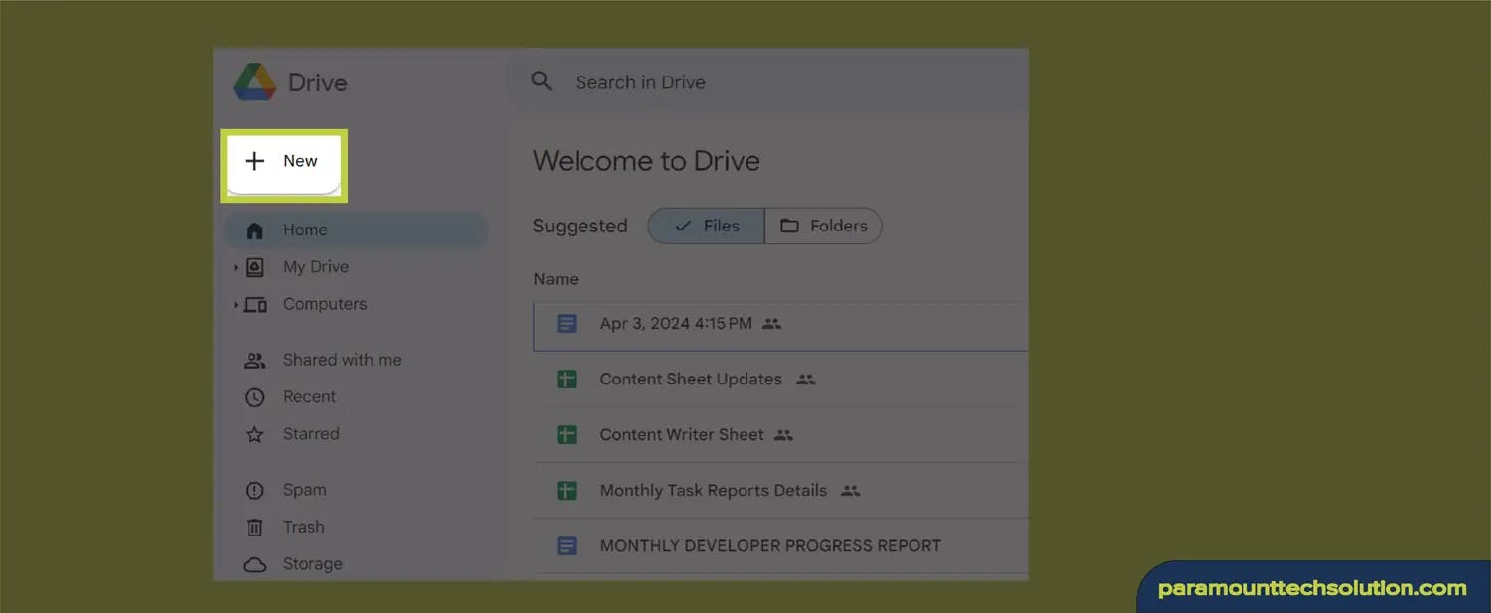The image size is (1491, 613).
Task: Click the Recent clock icon
Action: click(x=255, y=397)
